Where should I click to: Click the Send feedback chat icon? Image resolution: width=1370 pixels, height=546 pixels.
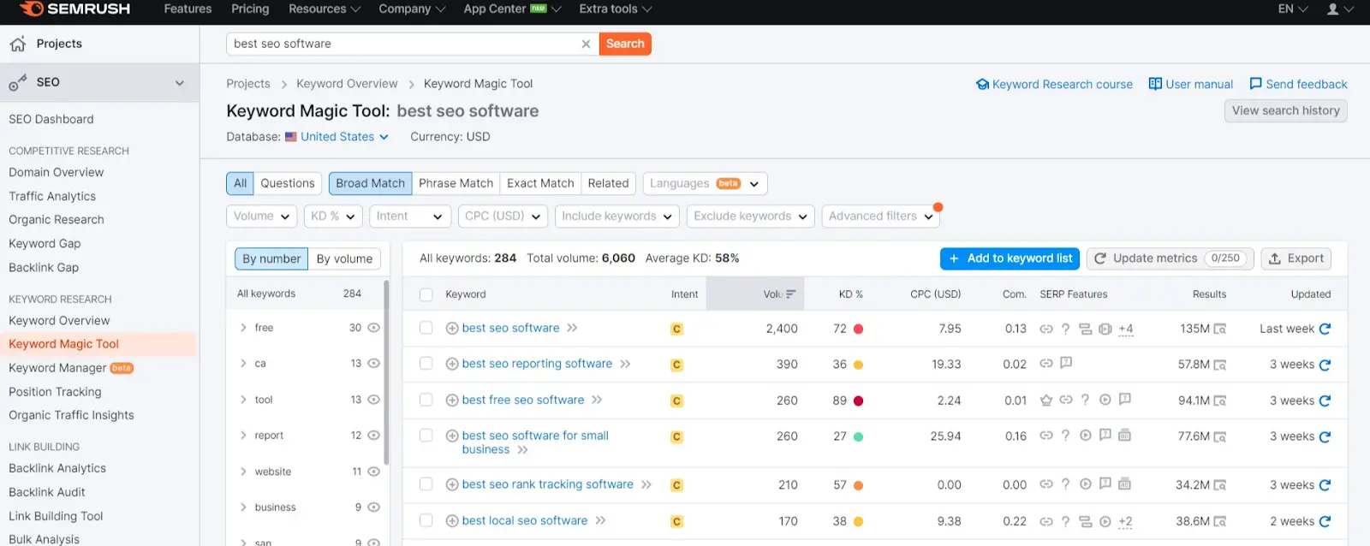(1255, 84)
